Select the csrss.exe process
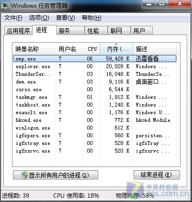 coord(95,89)
